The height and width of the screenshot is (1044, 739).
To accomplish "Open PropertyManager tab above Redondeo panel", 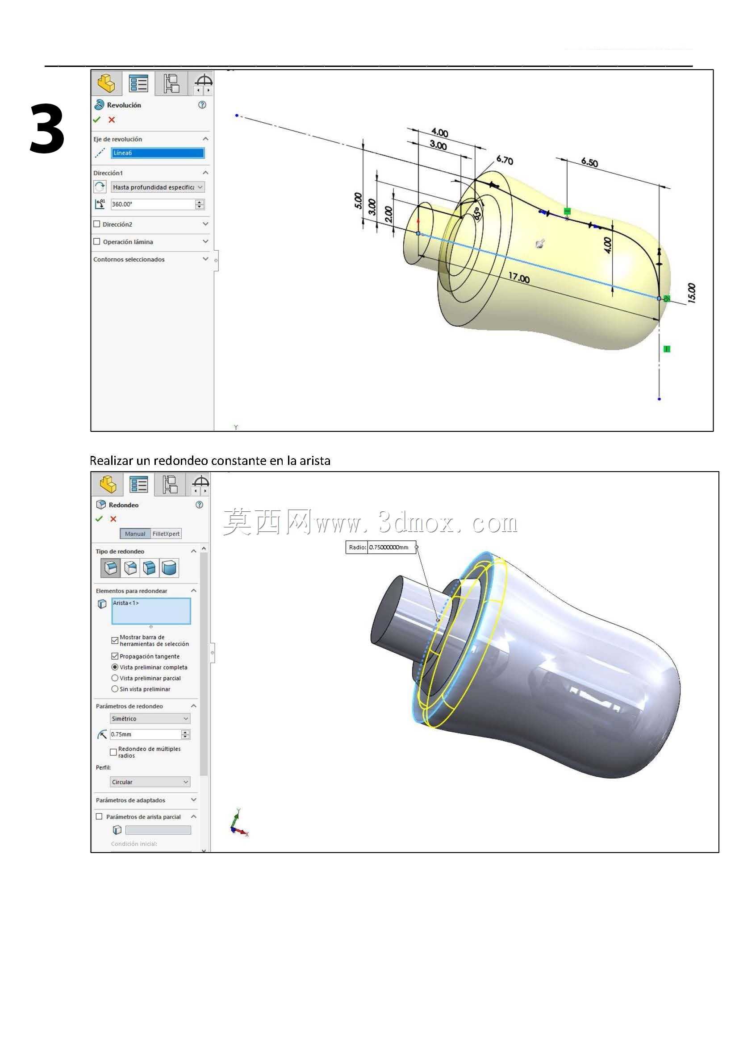I will pyautogui.click(x=138, y=484).
